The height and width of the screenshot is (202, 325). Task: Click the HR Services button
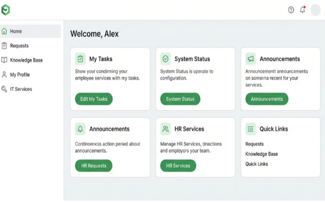(178, 166)
